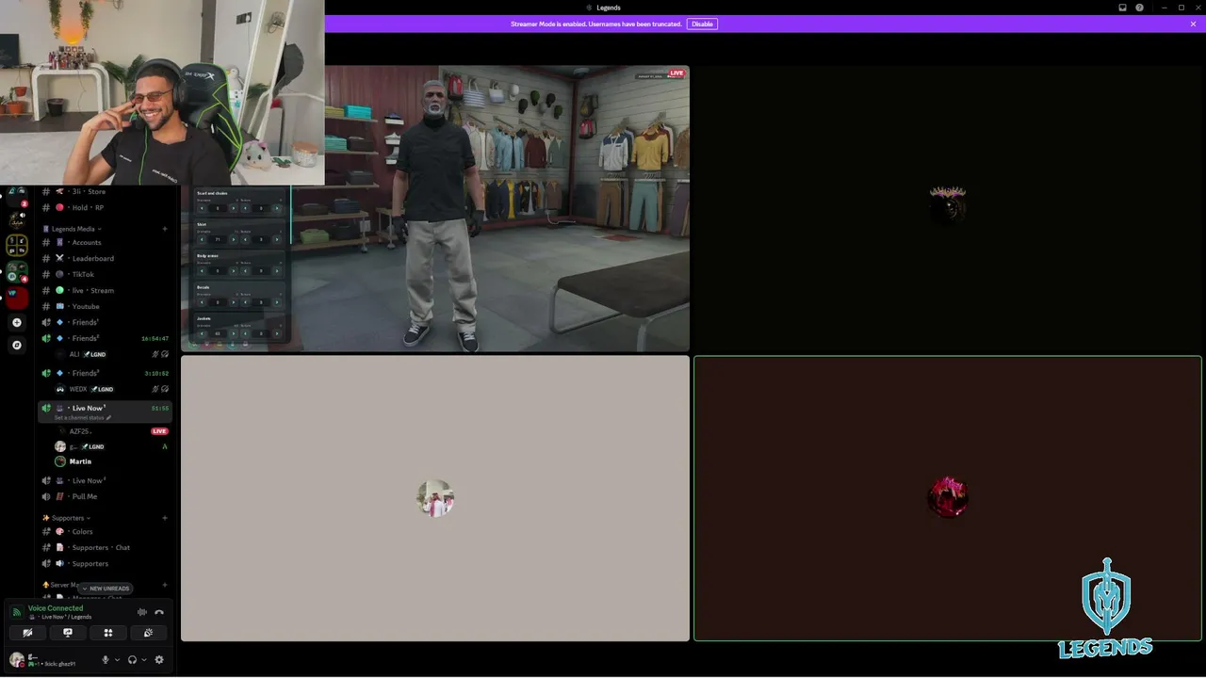1206x678 pixels.
Task: Deafen with the headphones icon
Action: (x=132, y=660)
